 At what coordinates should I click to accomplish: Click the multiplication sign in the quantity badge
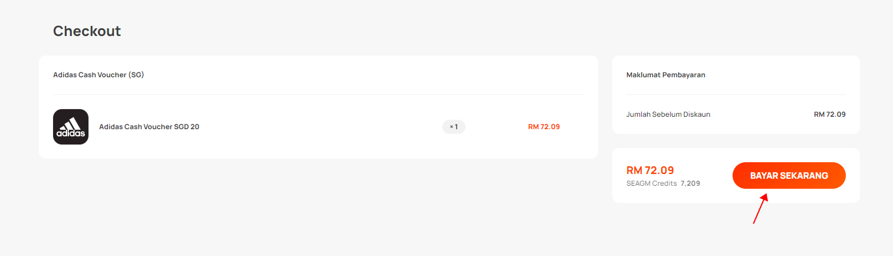(x=451, y=127)
